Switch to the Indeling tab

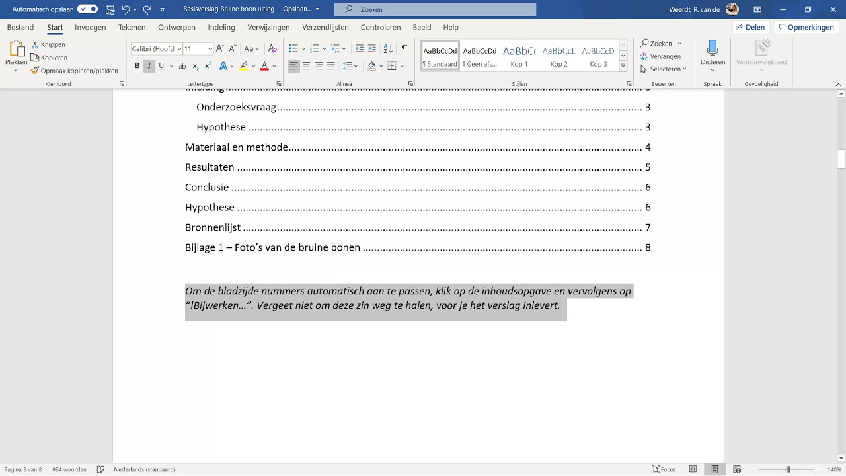pos(221,28)
